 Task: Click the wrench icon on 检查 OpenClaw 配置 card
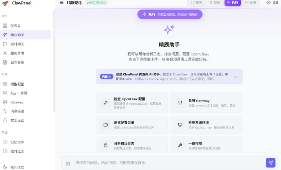105,103
